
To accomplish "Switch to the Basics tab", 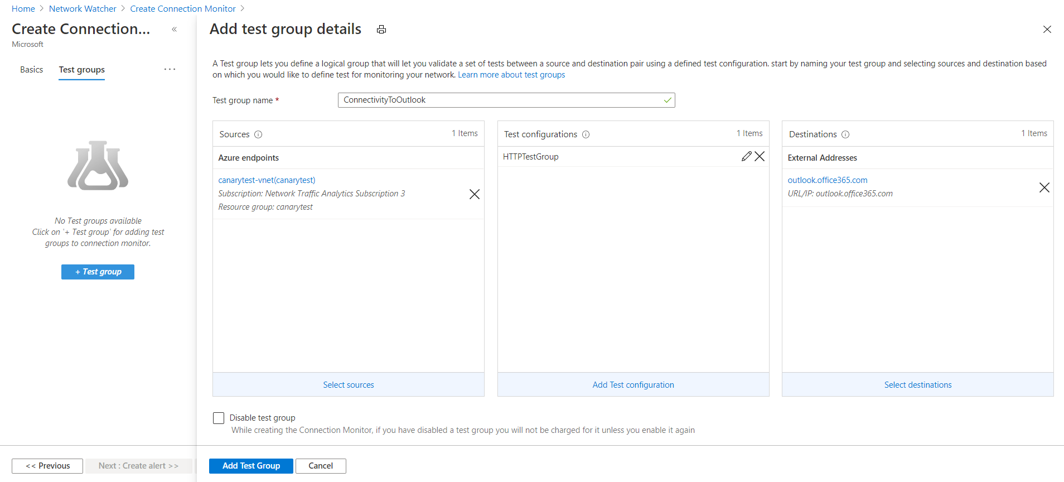I will pos(31,70).
